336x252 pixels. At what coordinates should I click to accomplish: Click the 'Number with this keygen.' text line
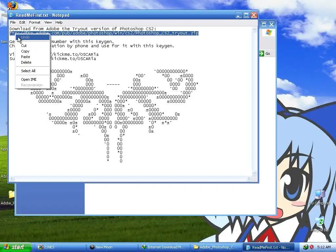coord(83,42)
